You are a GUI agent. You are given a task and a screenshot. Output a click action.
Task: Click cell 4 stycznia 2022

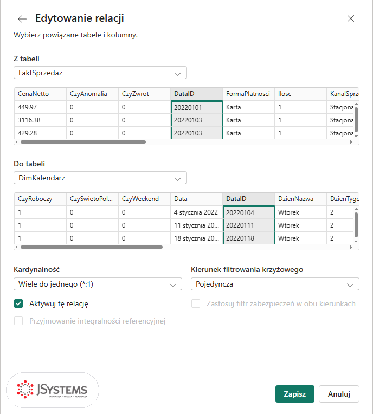pyautogui.click(x=196, y=212)
